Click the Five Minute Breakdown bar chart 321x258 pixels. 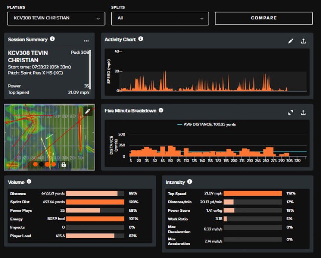point(207,143)
